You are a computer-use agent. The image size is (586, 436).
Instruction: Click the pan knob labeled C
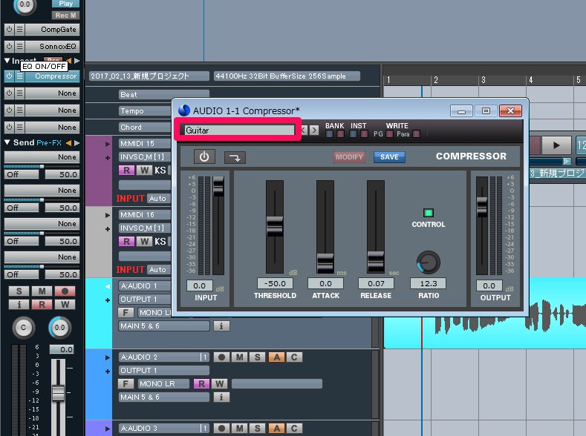coord(24,328)
